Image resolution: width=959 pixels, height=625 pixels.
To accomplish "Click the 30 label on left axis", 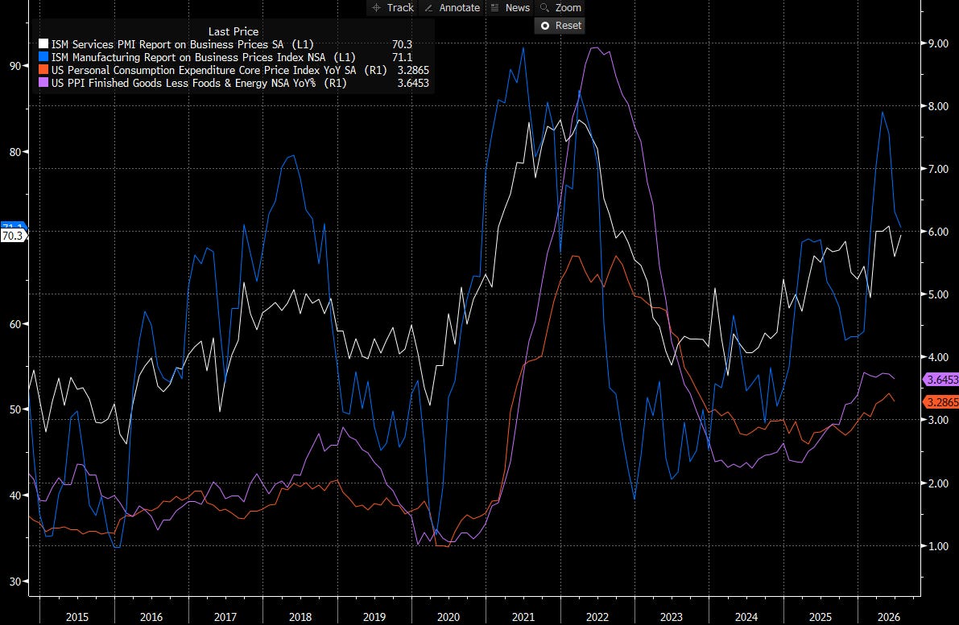I will pos(15,582).
